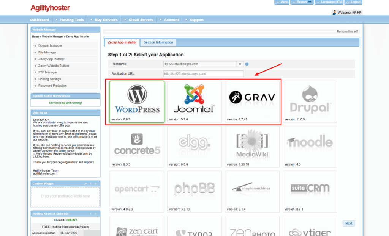
Task: Switch to the Section Information tab
Action: (158, 42)
